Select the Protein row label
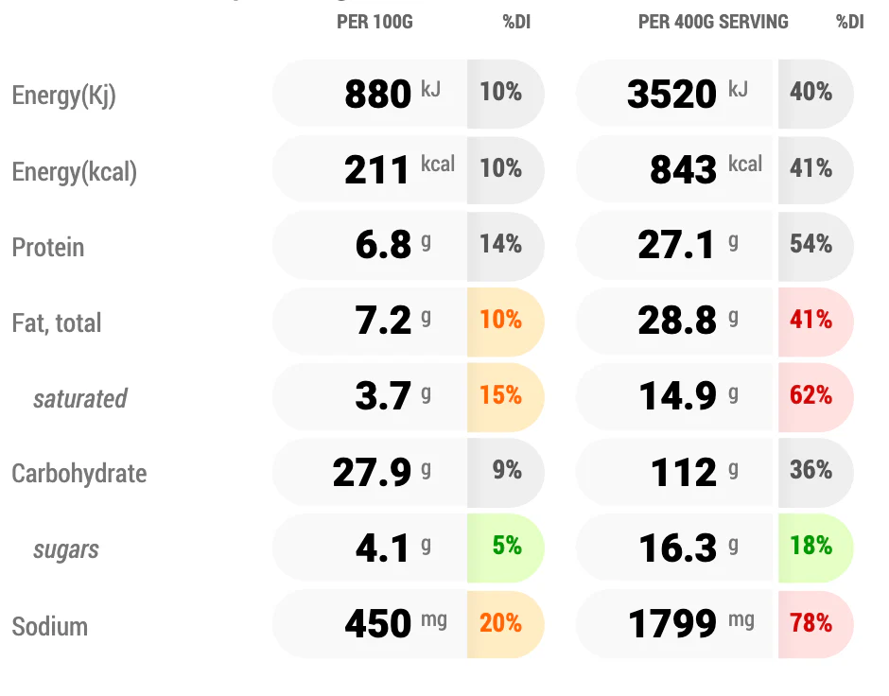 (48, 248)
